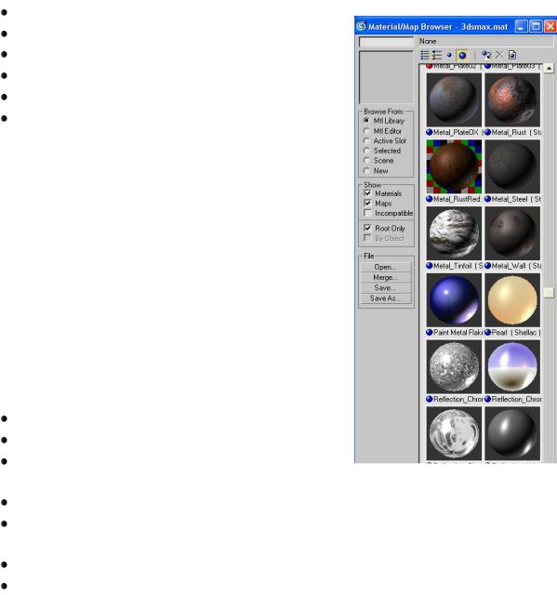Click the Pearl (Shellac) label
557x595 pixels.
(x=516, y=333)
